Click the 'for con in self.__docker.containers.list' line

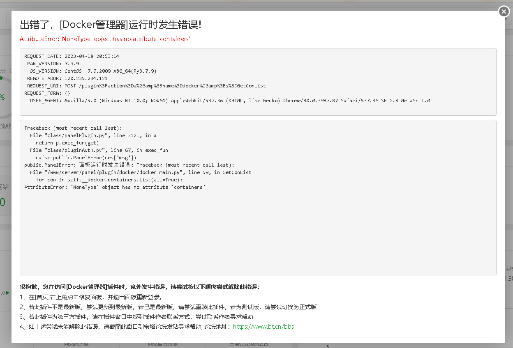[109, 180]
